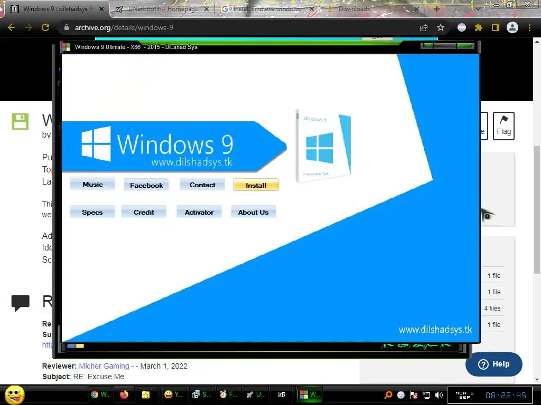Click the Music button in installer
The image size is (541, 405).
click(x=92, y=184)
